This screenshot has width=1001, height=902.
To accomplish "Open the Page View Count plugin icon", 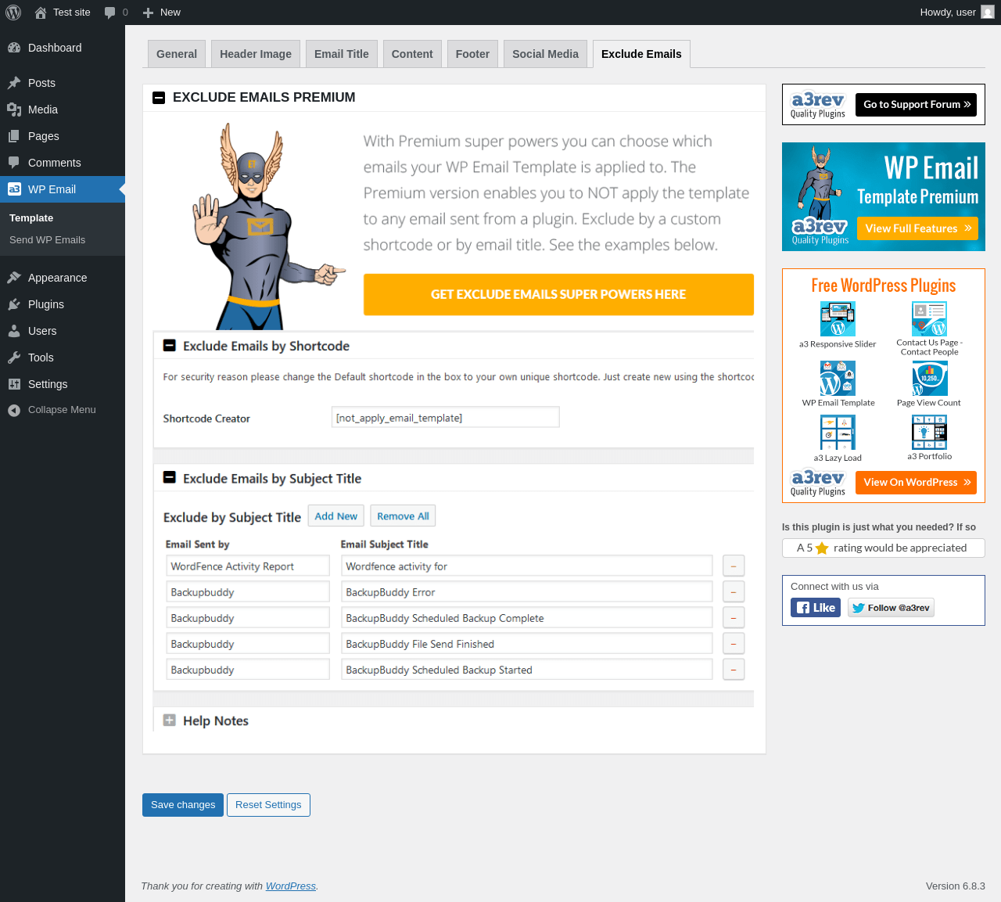I will tap(929, 379).
